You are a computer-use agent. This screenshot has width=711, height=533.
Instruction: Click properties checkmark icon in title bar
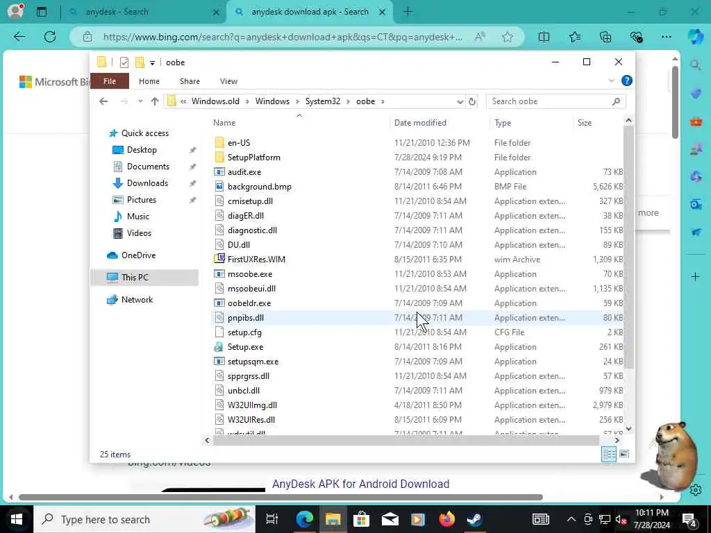tap(124, 62)
